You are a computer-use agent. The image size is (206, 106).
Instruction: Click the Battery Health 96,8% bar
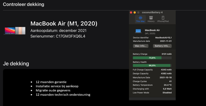pyautogui.click(x=152, y=66)
